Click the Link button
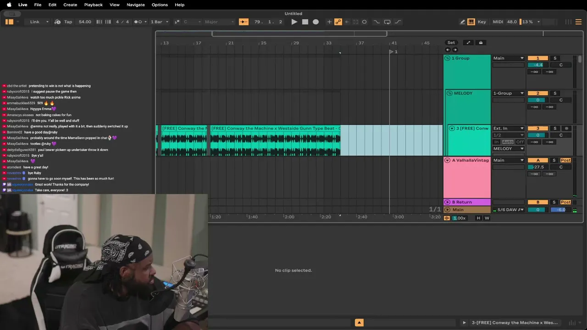Screen dimensions: 587x330 (x=35, y=22)
